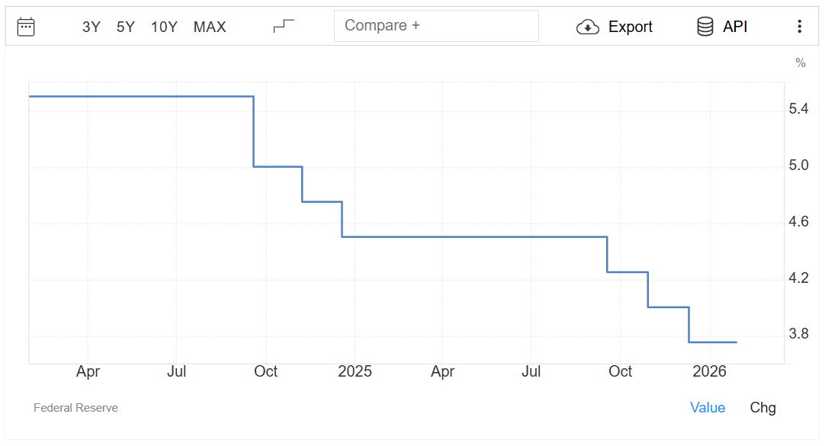Click the 5.5% plateau of the line
825x446 pixels.
point(141,96)
